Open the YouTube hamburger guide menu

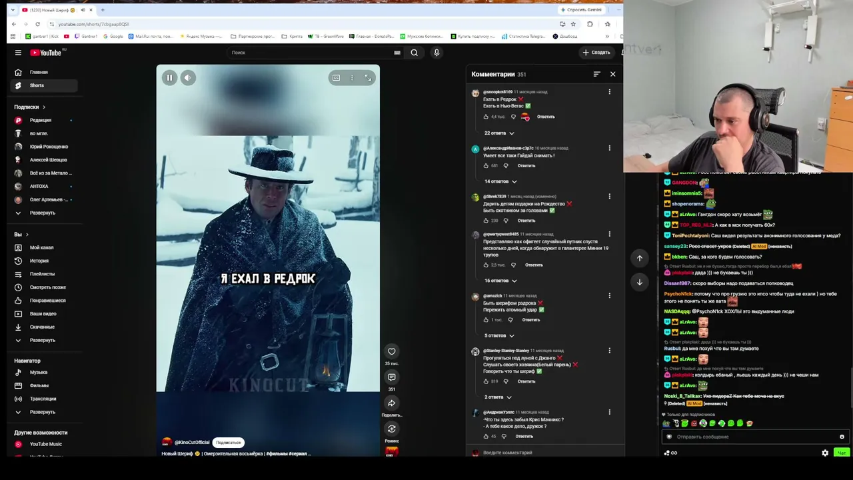[18, 53]
